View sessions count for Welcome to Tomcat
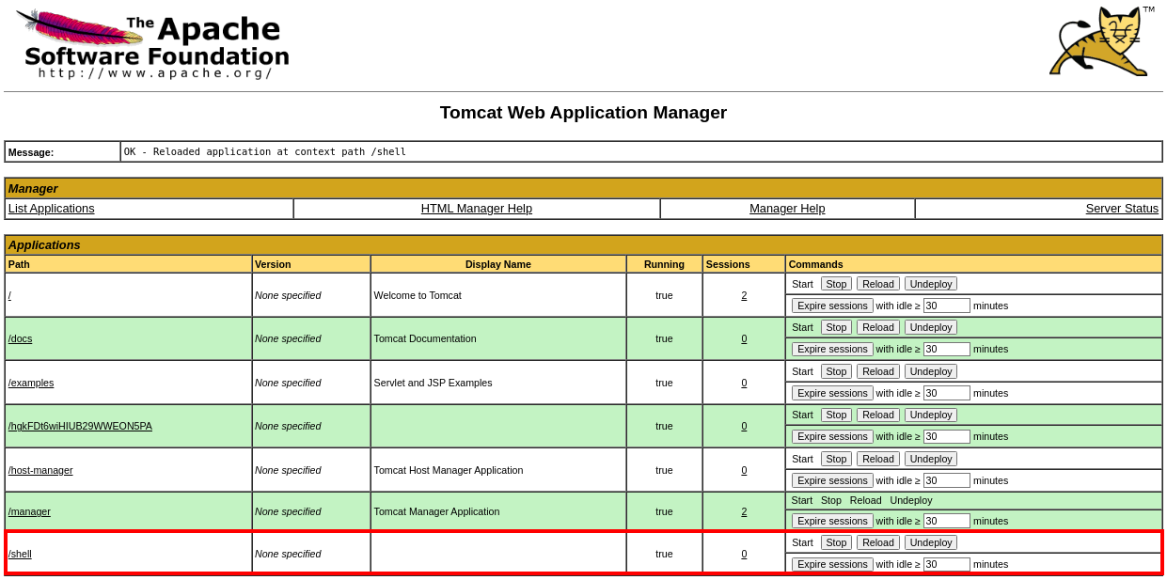The image size is (1167, 580). (x=744, y=295)
